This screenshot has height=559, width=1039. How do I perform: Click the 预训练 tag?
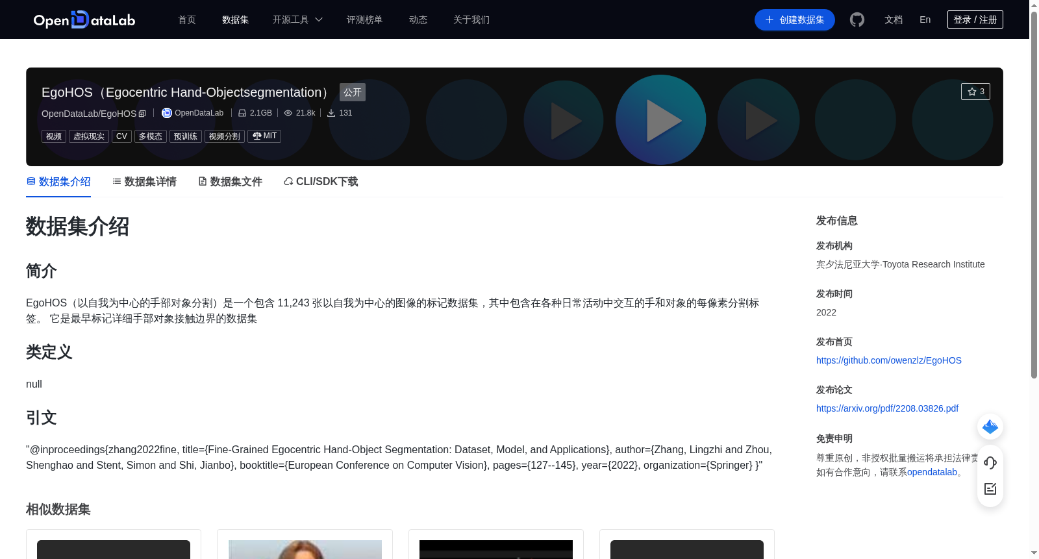tap(186, 136)
